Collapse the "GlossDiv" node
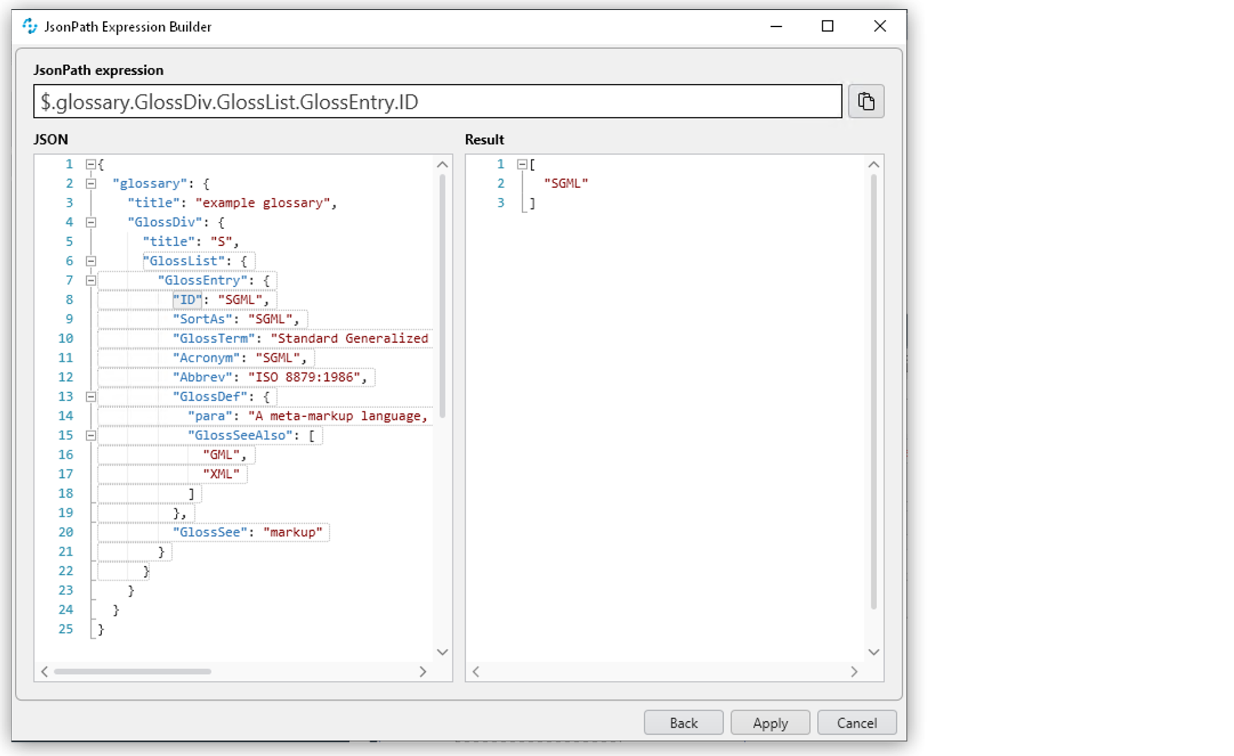This screenshot has height=756, width=1234. click(x=91, y=222)
